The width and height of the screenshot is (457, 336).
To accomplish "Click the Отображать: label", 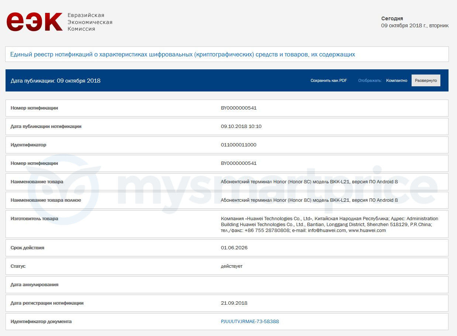I will pyautogui.click(x=370, y=80).
